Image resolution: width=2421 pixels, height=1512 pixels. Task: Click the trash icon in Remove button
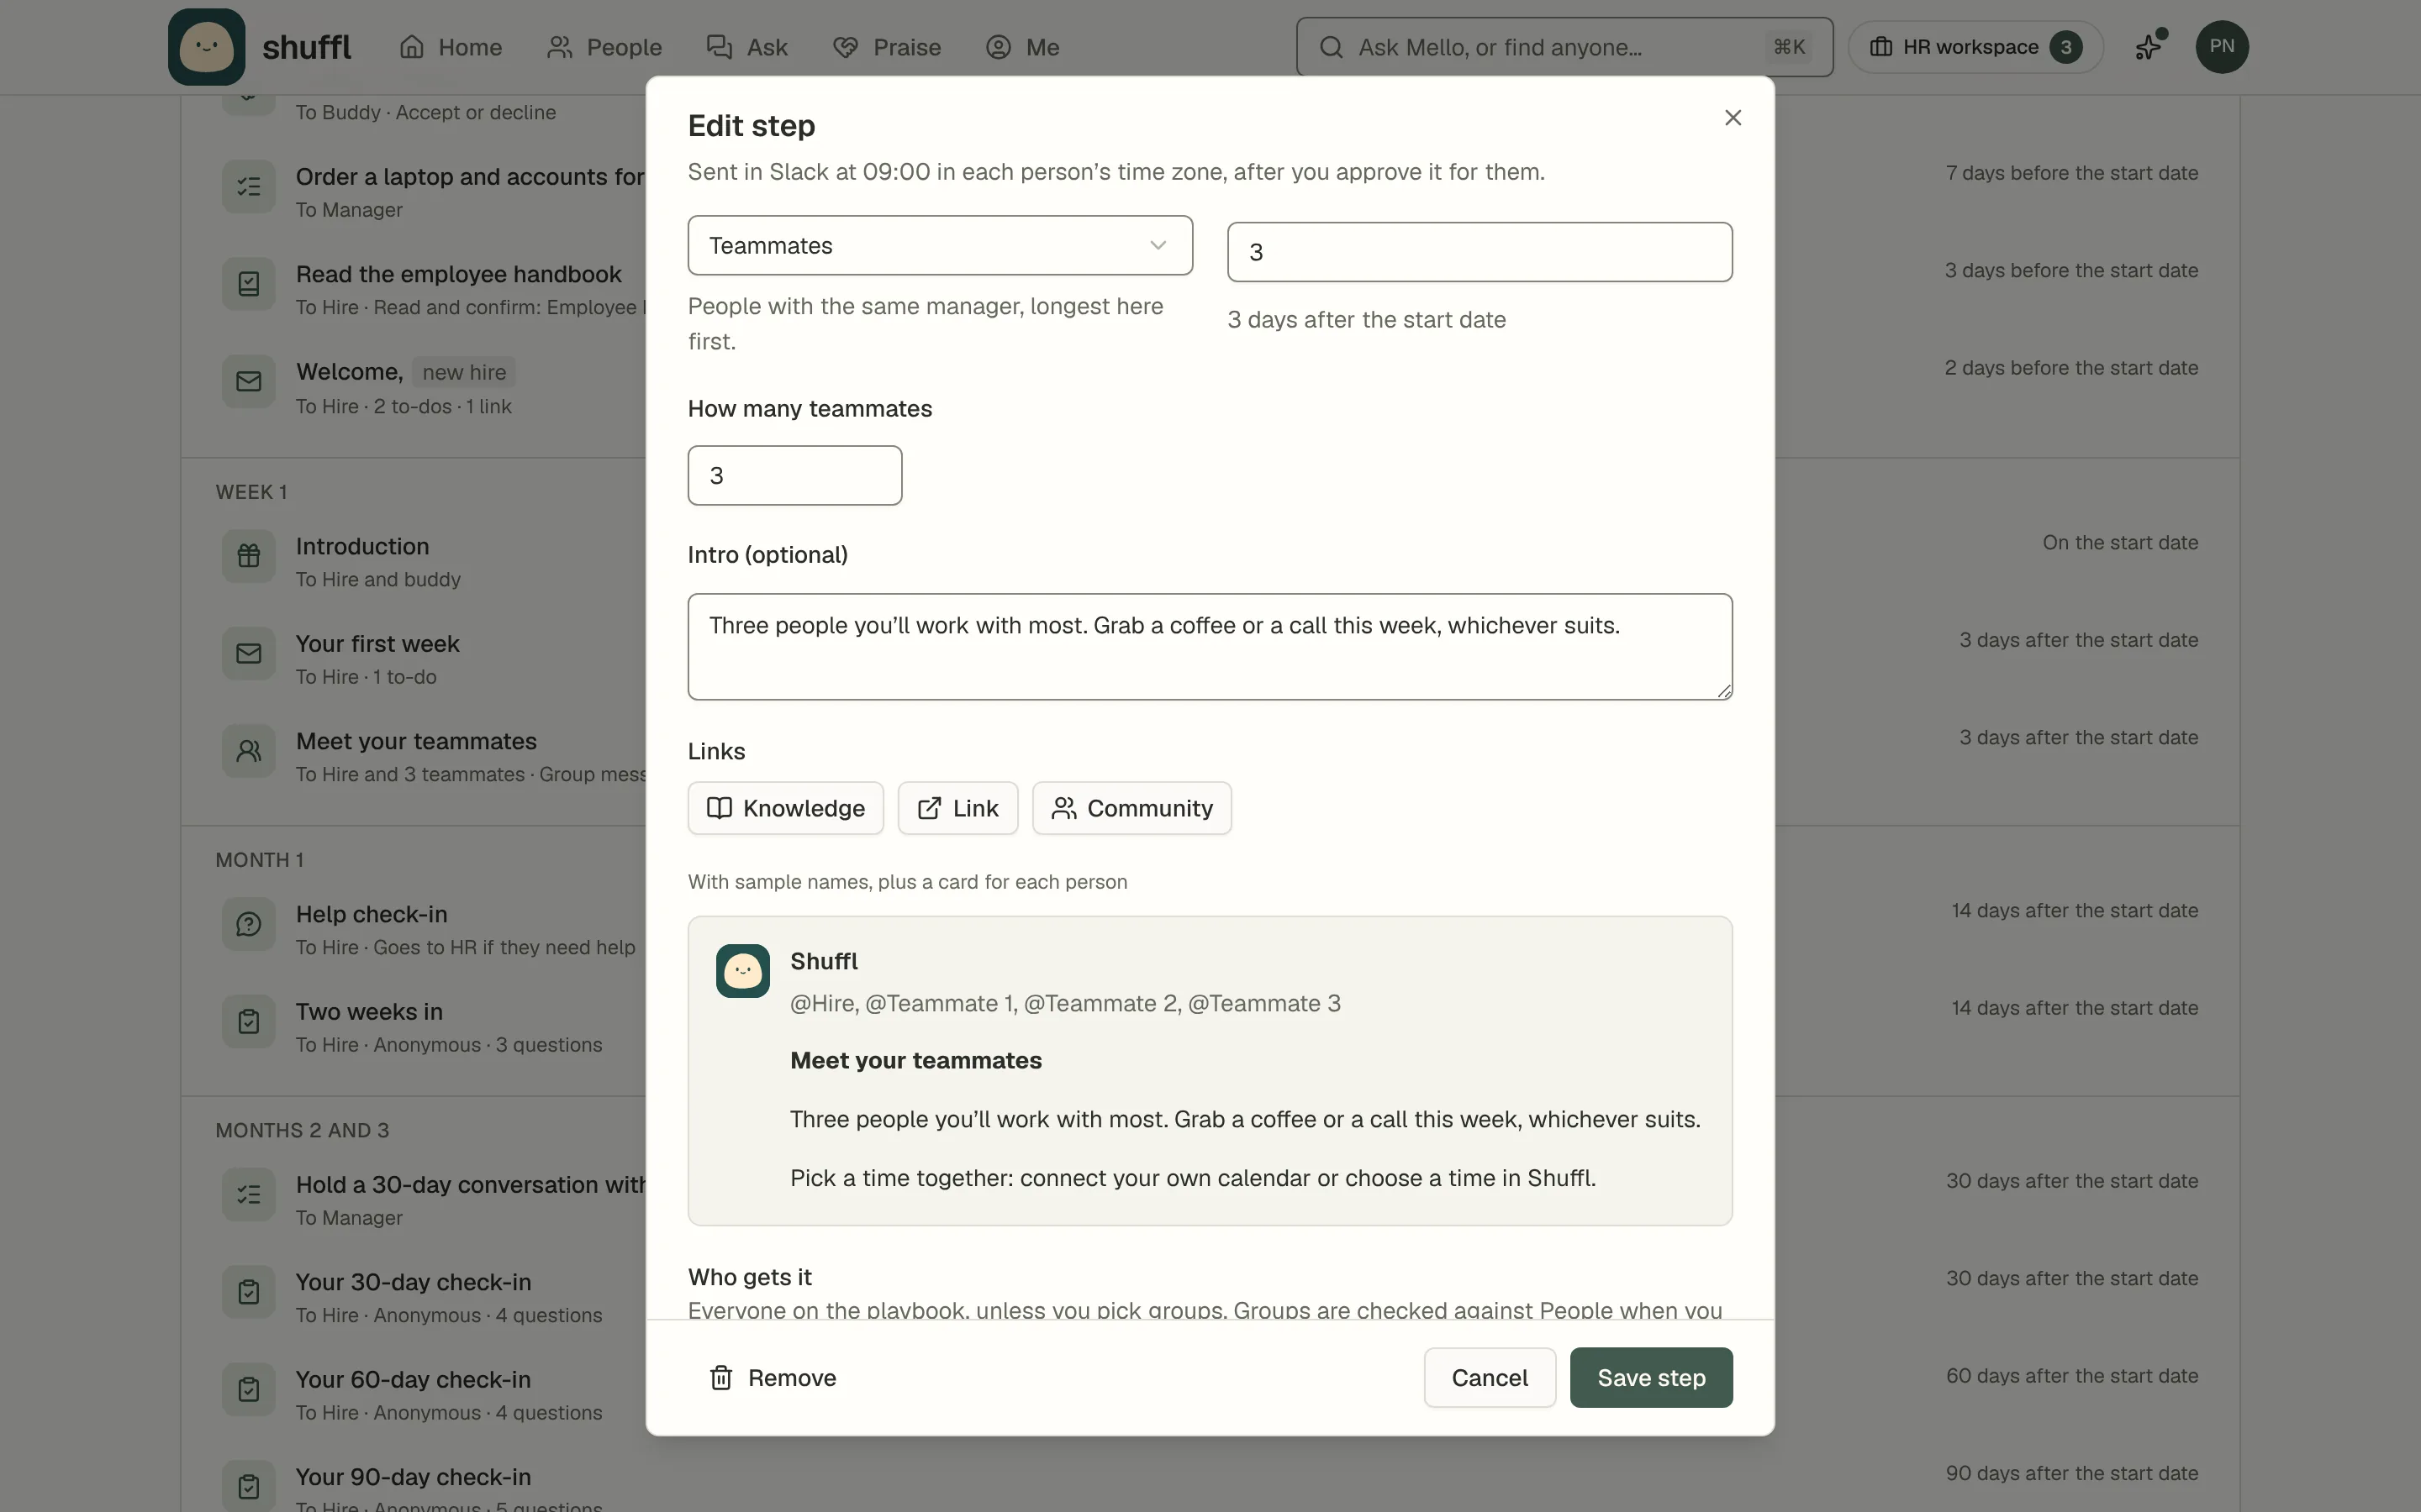(720, 1378)
